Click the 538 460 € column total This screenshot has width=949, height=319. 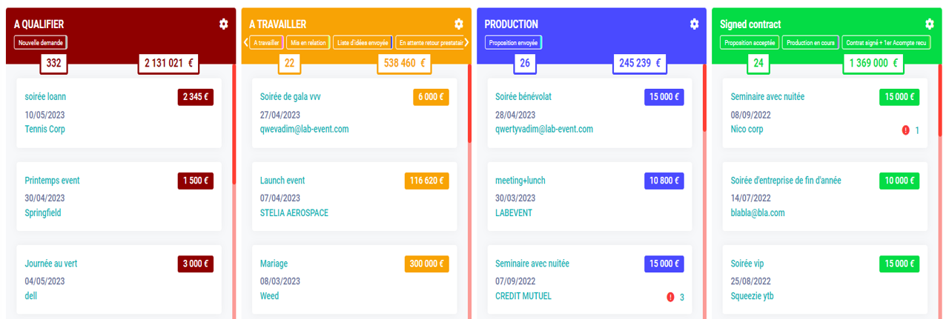(x=404, y=64)
